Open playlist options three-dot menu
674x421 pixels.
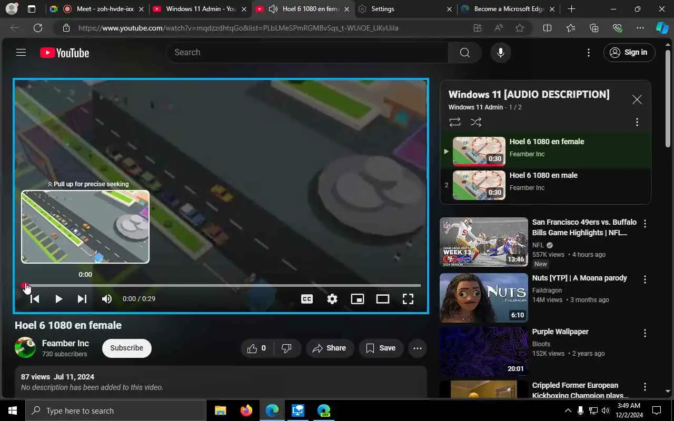tap(637, 122)
